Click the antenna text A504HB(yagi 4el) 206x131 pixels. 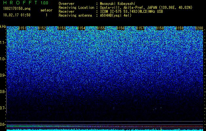116,15
